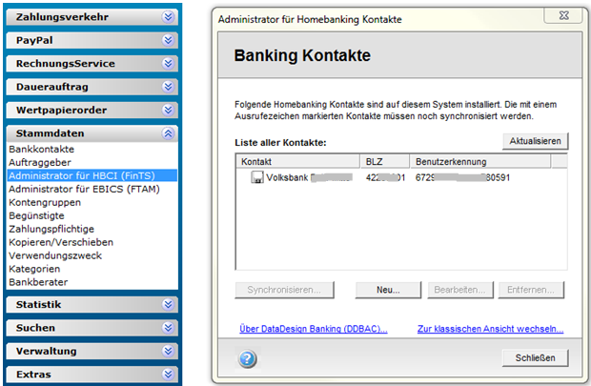Click the Bearbeiten... button
The height and width of the screenshot is (386, 591).
coord(460,290)
